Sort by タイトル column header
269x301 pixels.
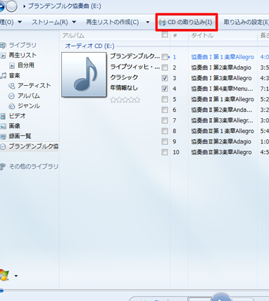point(202,35)
